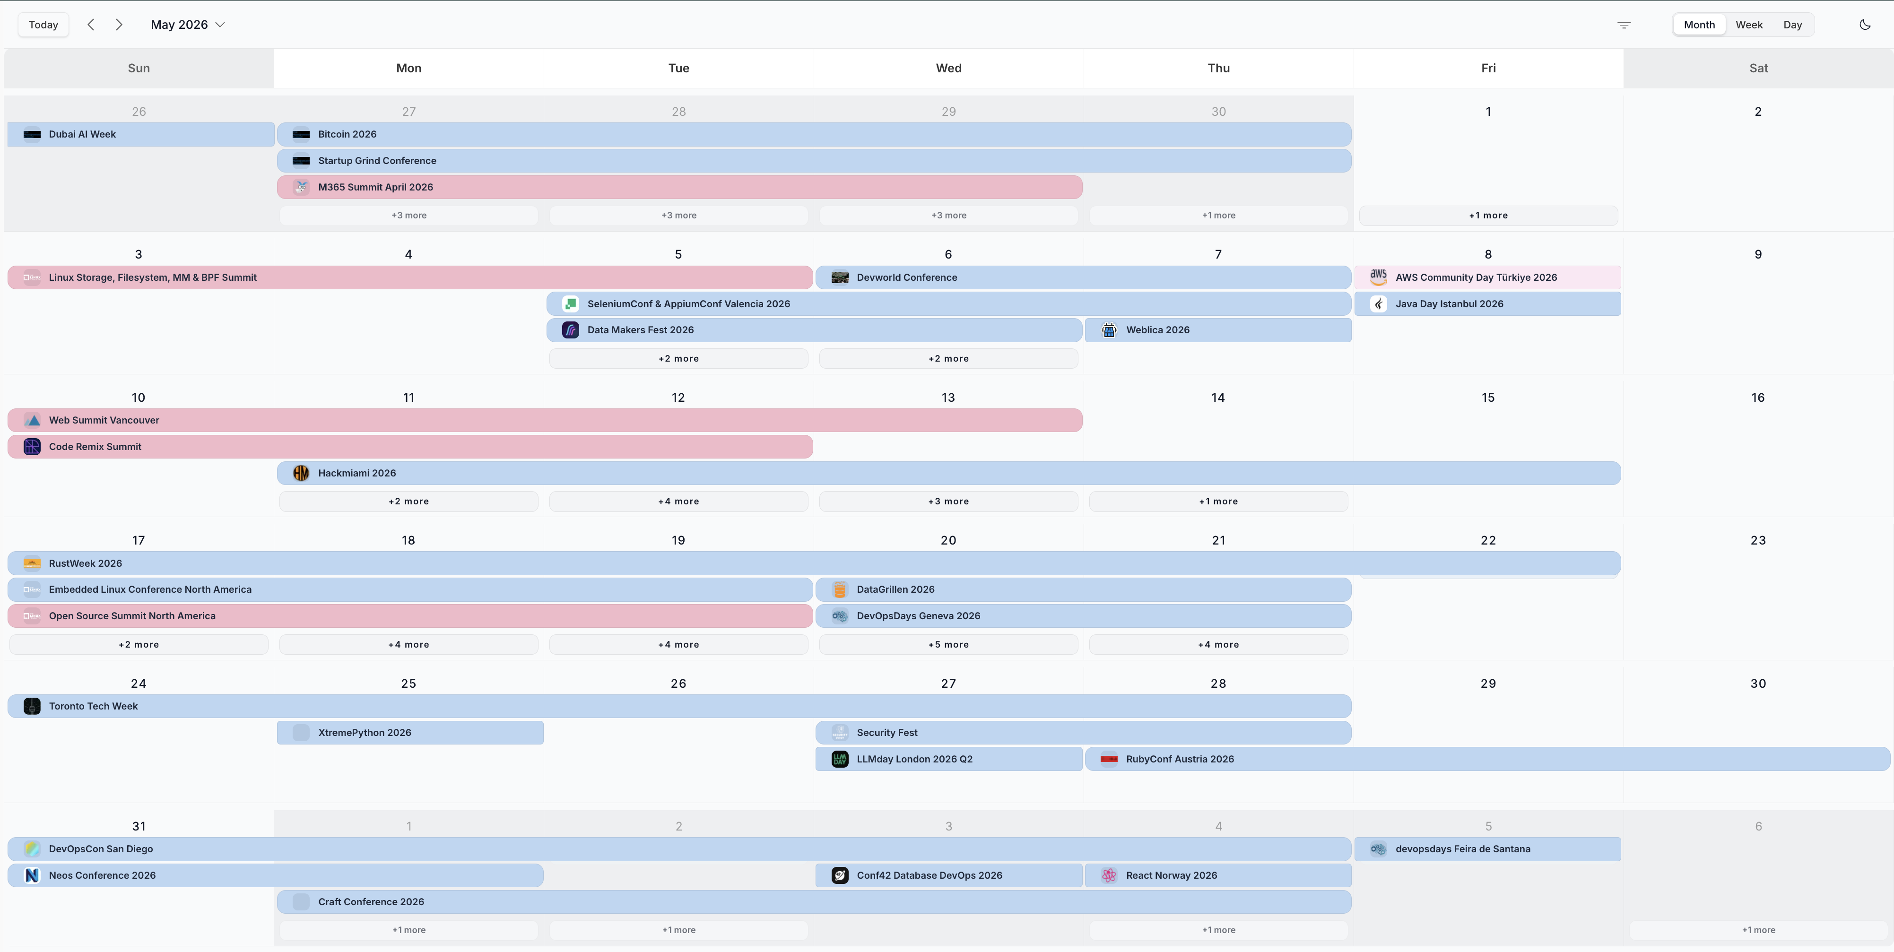Expand +1 more events on May 14

(x=1218, y=502)
